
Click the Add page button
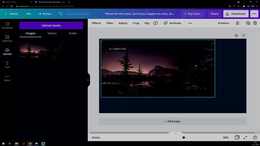(x=173, y=121)
